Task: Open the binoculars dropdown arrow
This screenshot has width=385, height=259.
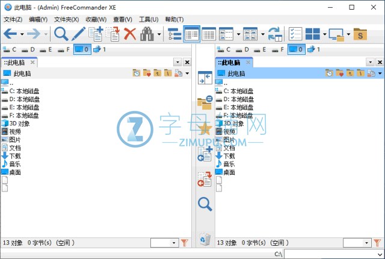Action: (x=159, y=34)
